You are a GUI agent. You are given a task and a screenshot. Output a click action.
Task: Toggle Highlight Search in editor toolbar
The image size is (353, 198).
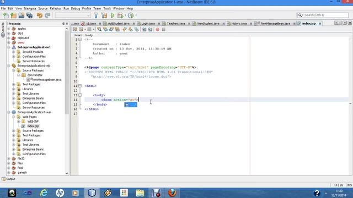pos(117,29)
